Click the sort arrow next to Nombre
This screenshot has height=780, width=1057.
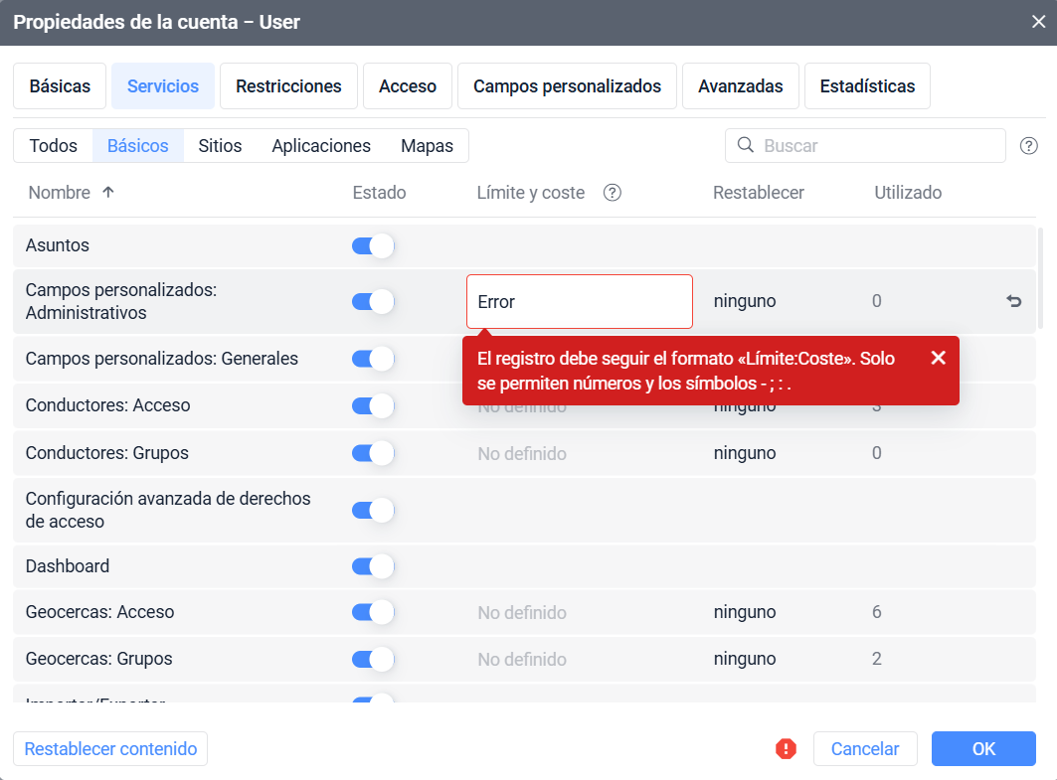tap(108, 193)
